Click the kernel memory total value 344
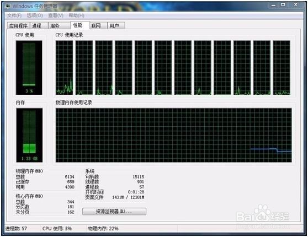 (x=71, y=202)
